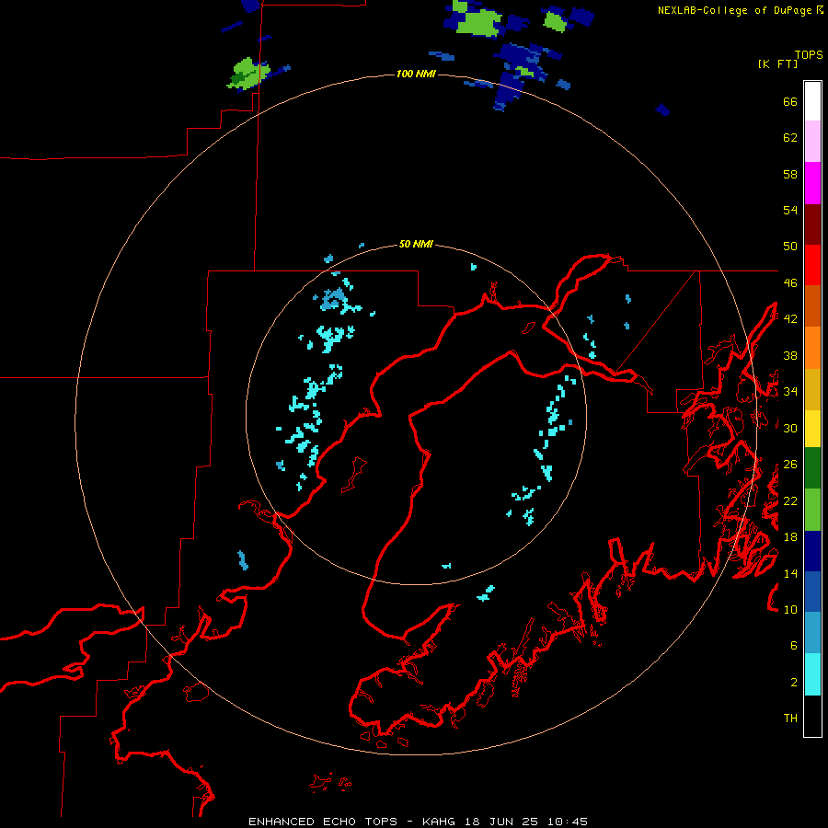Click the large green echo near 100 NMI ring top-left
828x828 pixels.
(x=248, y=73)
